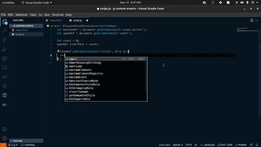
Task: Click the addEventListener callback breadcrumb
Action: 91,26
